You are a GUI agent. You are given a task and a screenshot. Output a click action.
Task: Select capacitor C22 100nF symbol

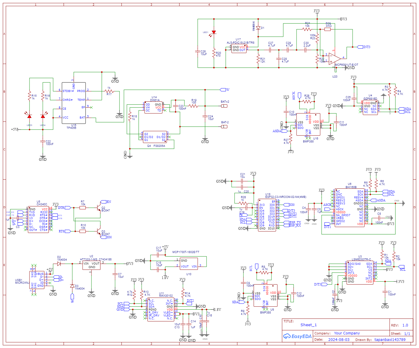coord(43,142)
